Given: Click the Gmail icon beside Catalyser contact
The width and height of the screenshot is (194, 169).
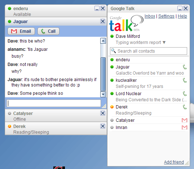Looking at the screenshot, I should (x=185, y=120).
